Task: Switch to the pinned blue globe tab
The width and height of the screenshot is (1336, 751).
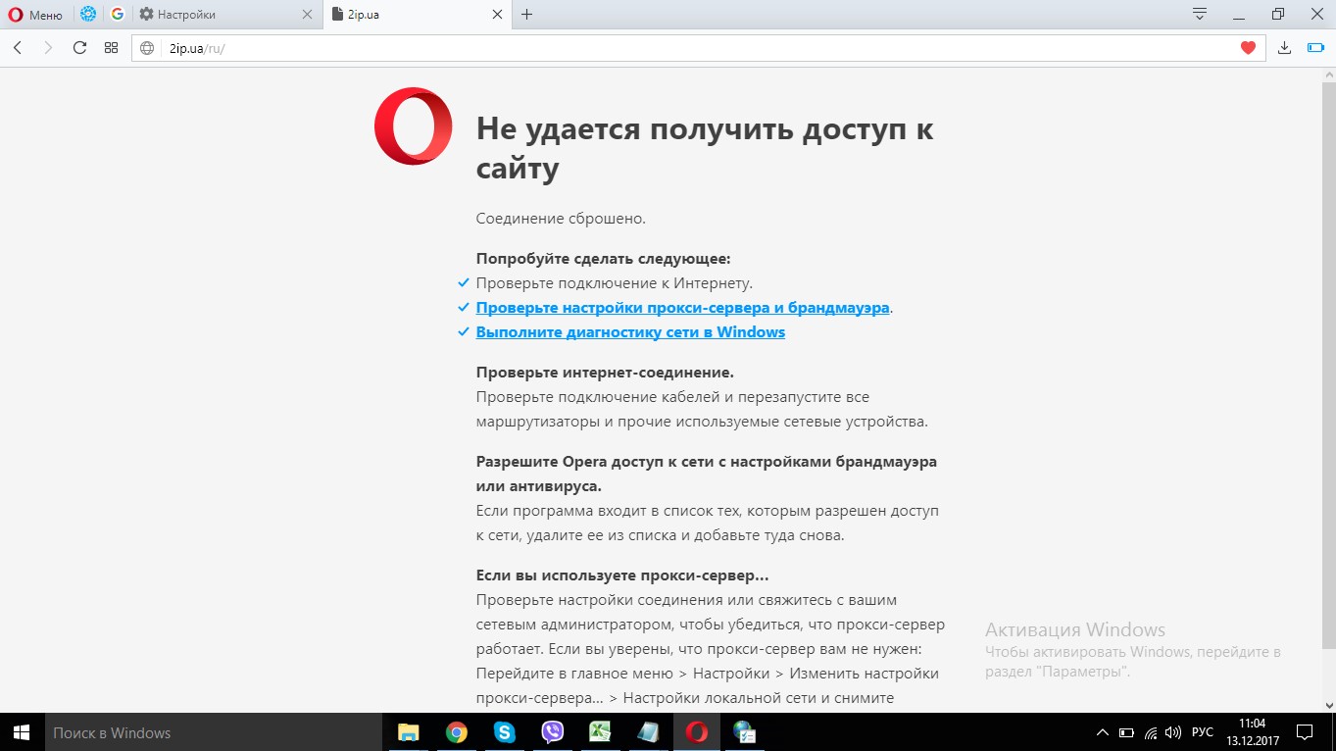Action: tap(88, 15)
